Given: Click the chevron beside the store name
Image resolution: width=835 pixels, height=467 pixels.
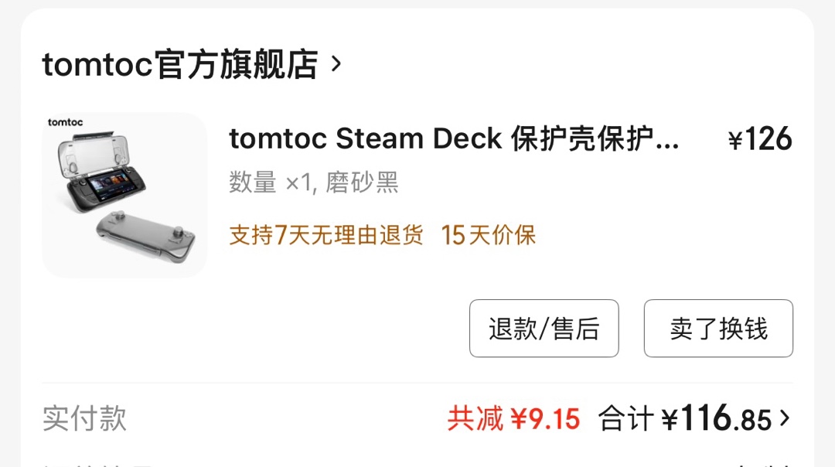Looking at the screenshot, I should [x=336, y=64].
